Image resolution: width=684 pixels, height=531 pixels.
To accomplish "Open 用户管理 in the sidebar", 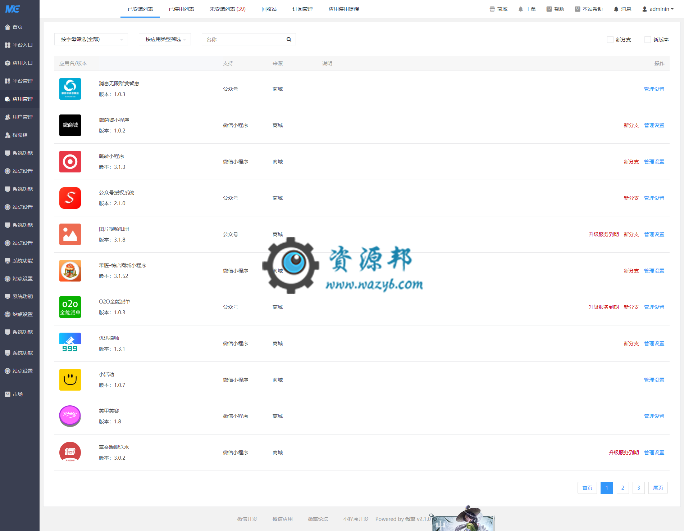I will 19,117.
